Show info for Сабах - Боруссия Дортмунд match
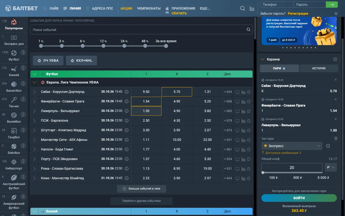Viewport: 345px width, 216px height. click(126, 92)
